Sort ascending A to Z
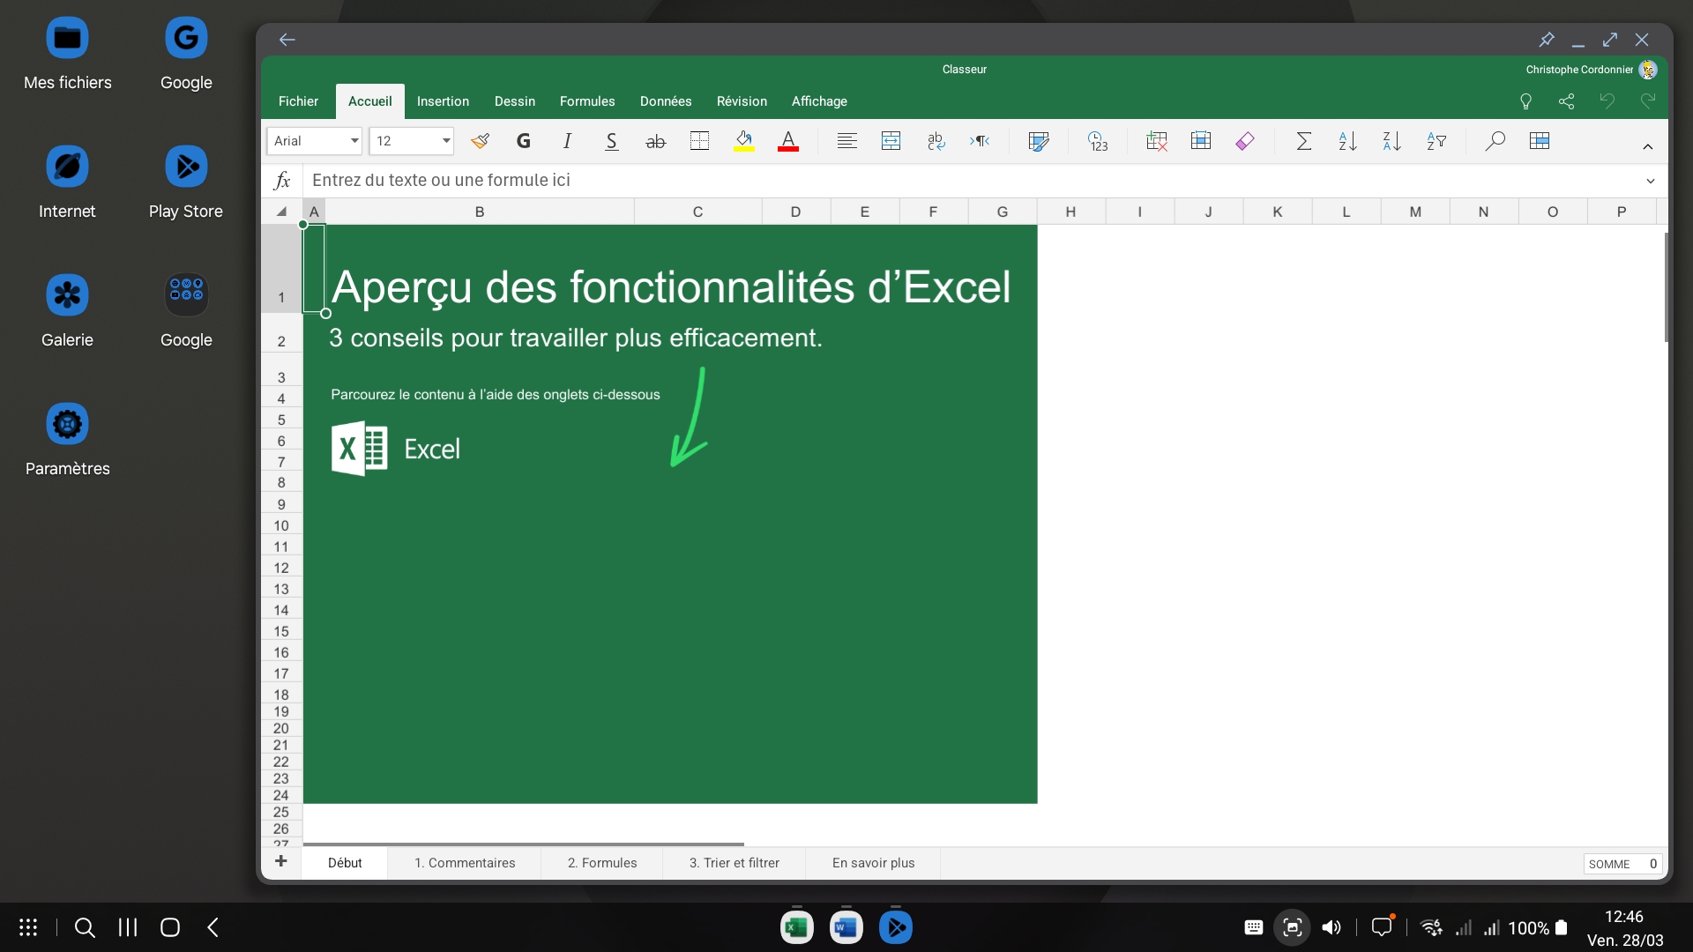The height and width of the screenshot is (952, 1693). tap(1347, 141)
